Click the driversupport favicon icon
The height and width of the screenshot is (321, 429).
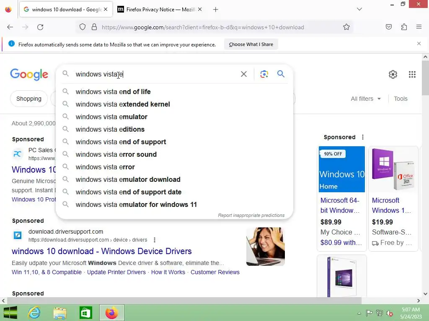[18, 235]
